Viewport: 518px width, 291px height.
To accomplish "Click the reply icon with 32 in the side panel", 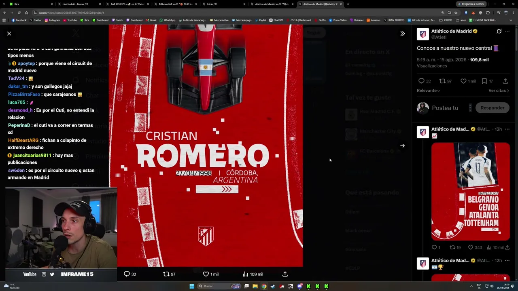I will click(x=424, y=81).
